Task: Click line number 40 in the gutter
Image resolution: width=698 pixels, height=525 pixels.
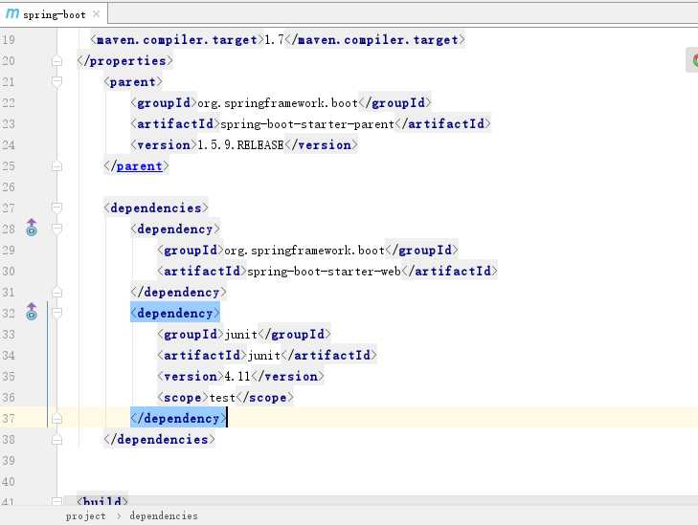Action: [9, 482]
